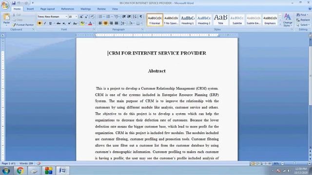The width and height of the screenshot is (312, 175).
Task: Open the font size dropdown
Action: (x=76, y=17)
